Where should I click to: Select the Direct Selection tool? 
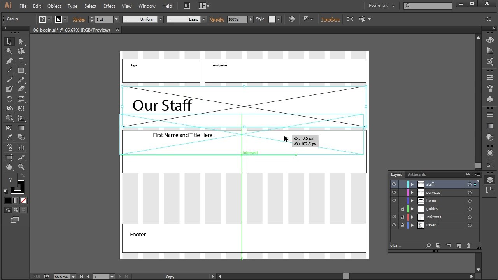coord(21,42)
